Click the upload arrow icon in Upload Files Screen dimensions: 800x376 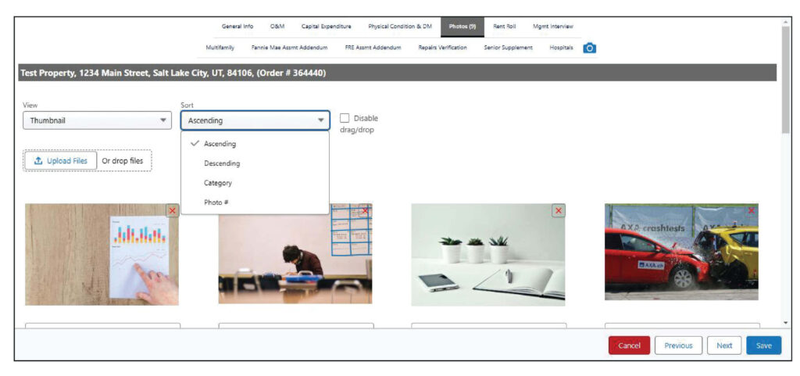point(38,161)
